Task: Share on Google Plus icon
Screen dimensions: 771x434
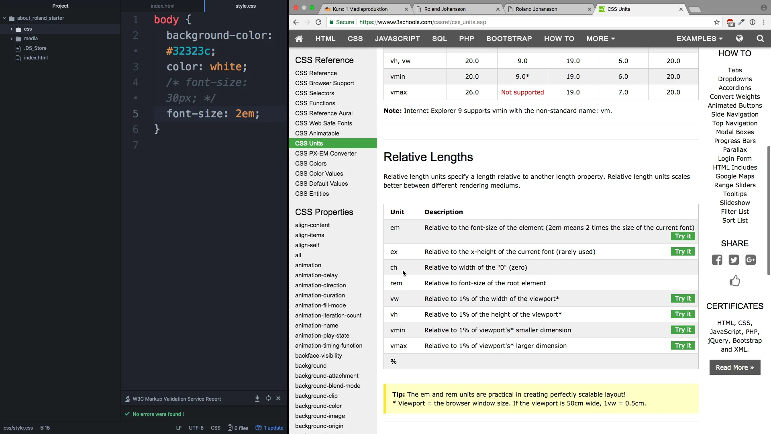Action: [x=751, y=260]
